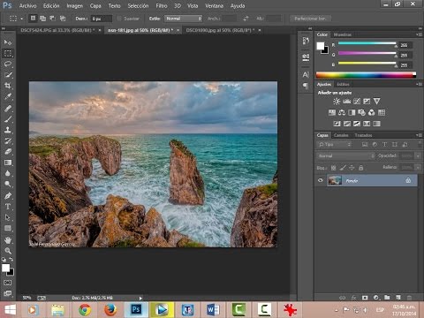
Task: Add a Brightness/Contrast adjustment
Action: 337,102
